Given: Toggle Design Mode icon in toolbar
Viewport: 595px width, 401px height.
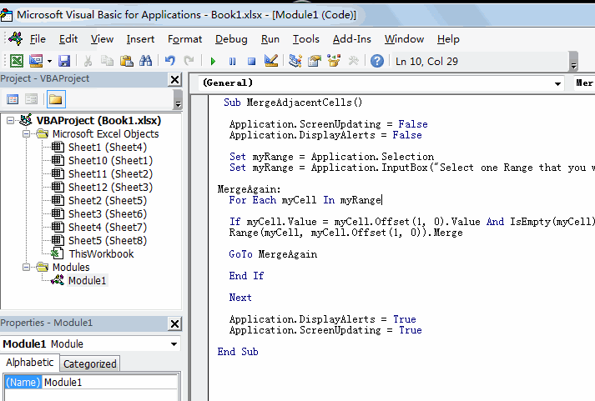Looking at the screenshot, I should coord(270,61).
